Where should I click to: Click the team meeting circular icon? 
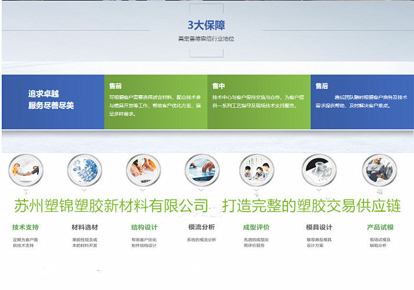[257, 170]
